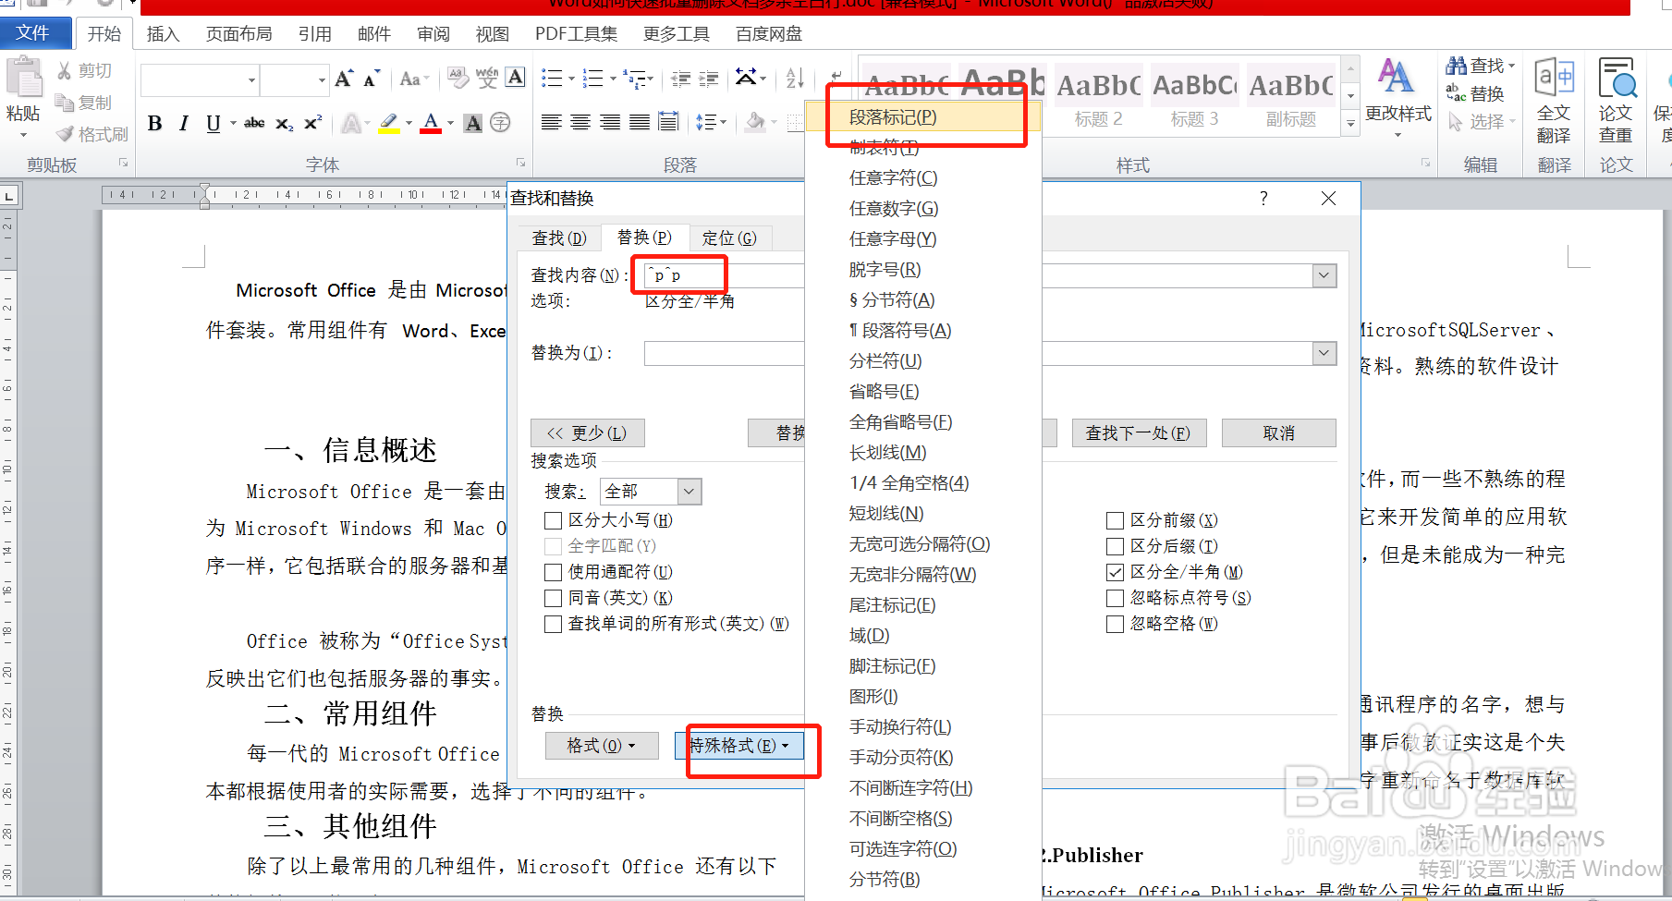Click the text highlight color icon
Image resolution: width=1672 pixels, height=901 pixels.
pos(389,123)
